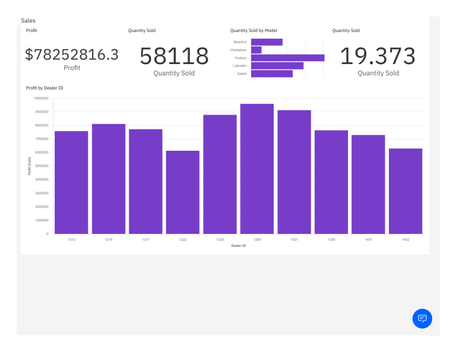Click the Labrador model bar
Image resolution: width=456 pixels, height=352 pixels.
tap(277, 66)
